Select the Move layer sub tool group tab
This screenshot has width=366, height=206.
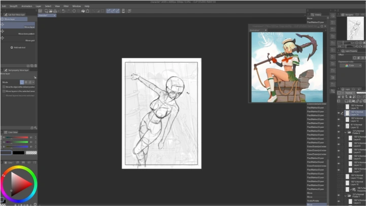[x=14, y=19]
